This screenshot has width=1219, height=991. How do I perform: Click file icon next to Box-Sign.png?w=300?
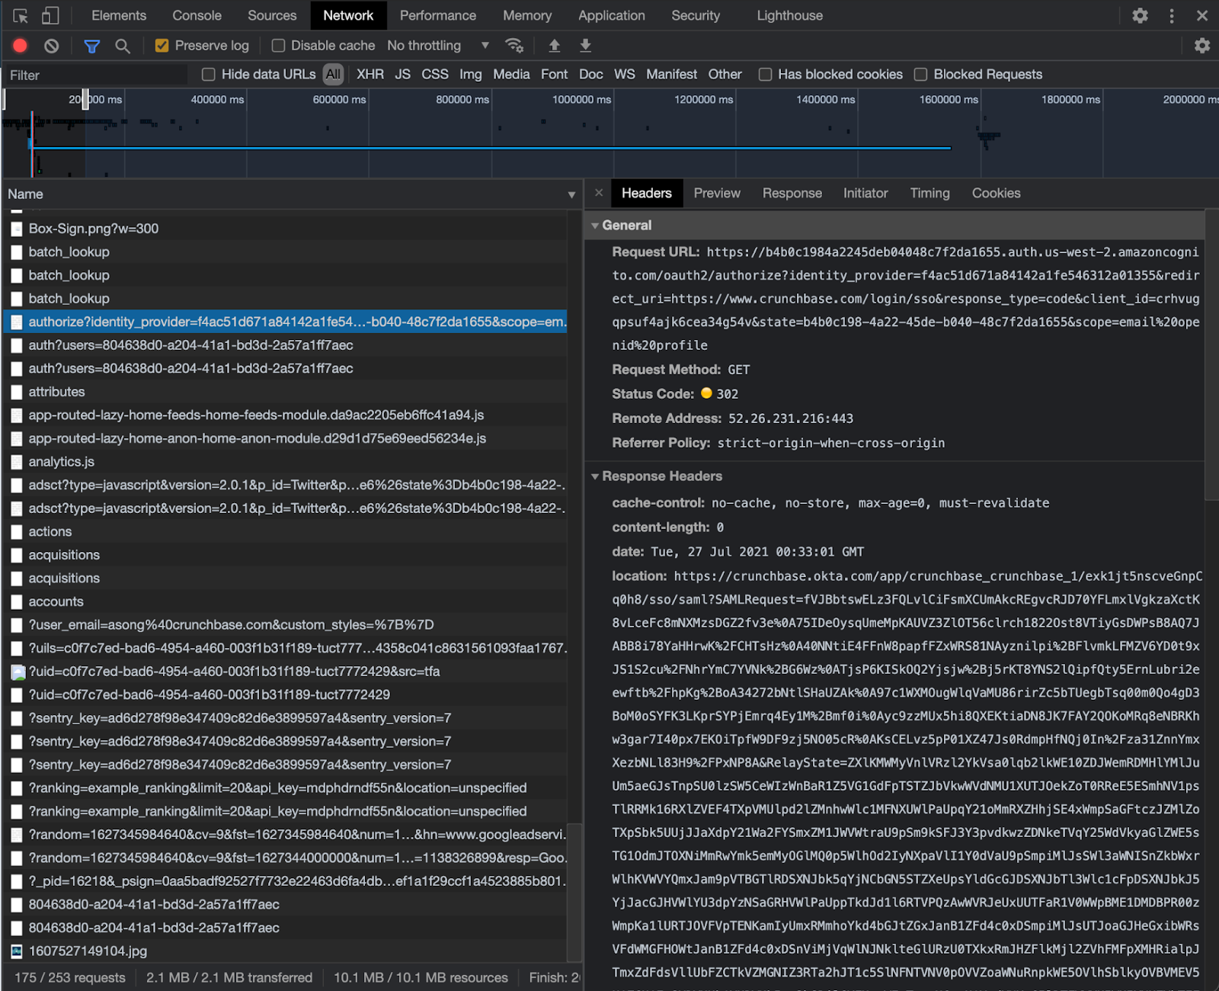17,229
